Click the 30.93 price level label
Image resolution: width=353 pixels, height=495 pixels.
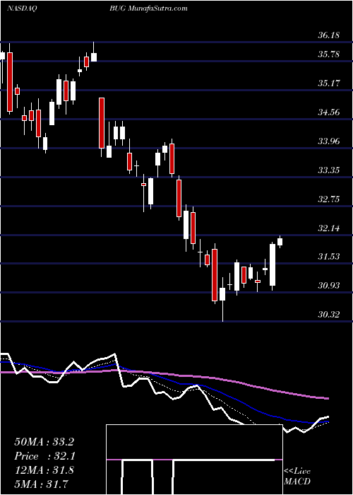pos(329,286)
